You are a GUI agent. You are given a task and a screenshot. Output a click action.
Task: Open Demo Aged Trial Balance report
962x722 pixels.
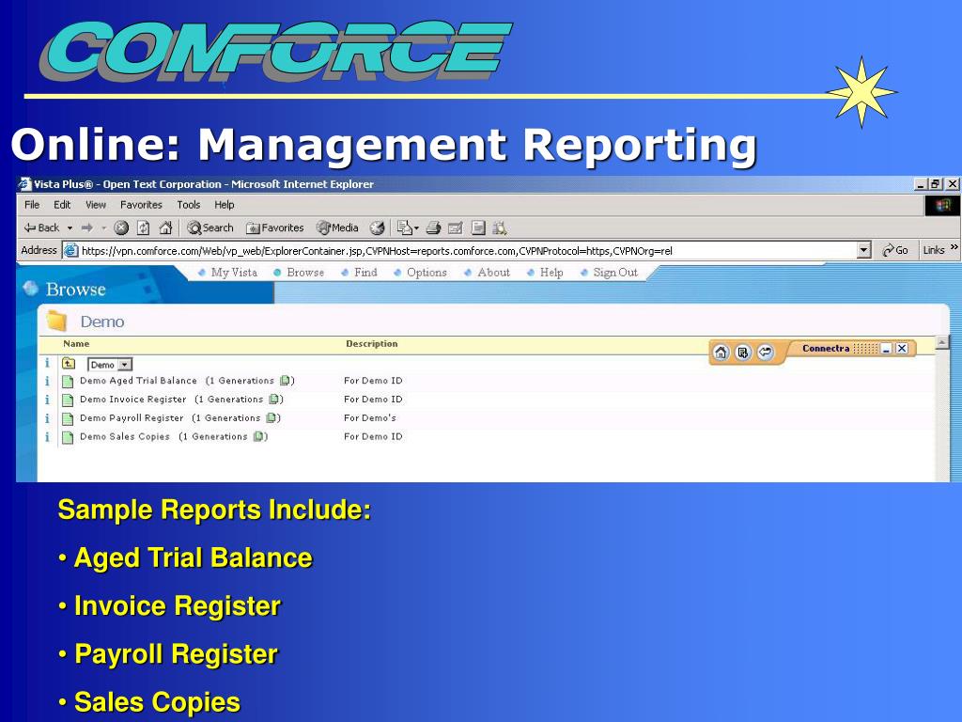click(139, 381)
